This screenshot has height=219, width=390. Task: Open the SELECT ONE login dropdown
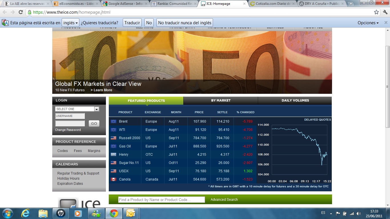tap(77, 109)
